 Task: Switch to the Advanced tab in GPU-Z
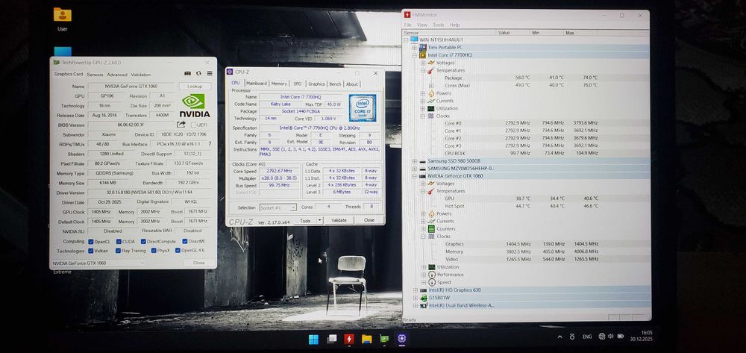click(117, 75)
